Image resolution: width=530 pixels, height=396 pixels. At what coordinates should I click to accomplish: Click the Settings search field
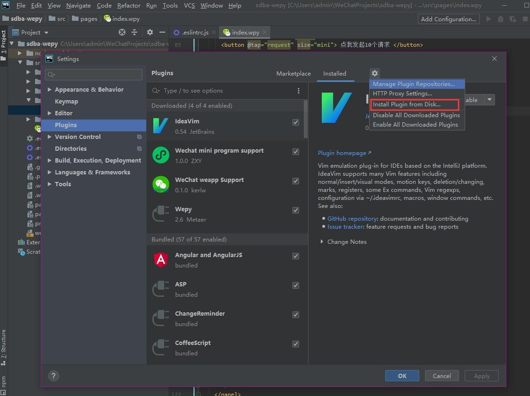[x=94, y=74]
